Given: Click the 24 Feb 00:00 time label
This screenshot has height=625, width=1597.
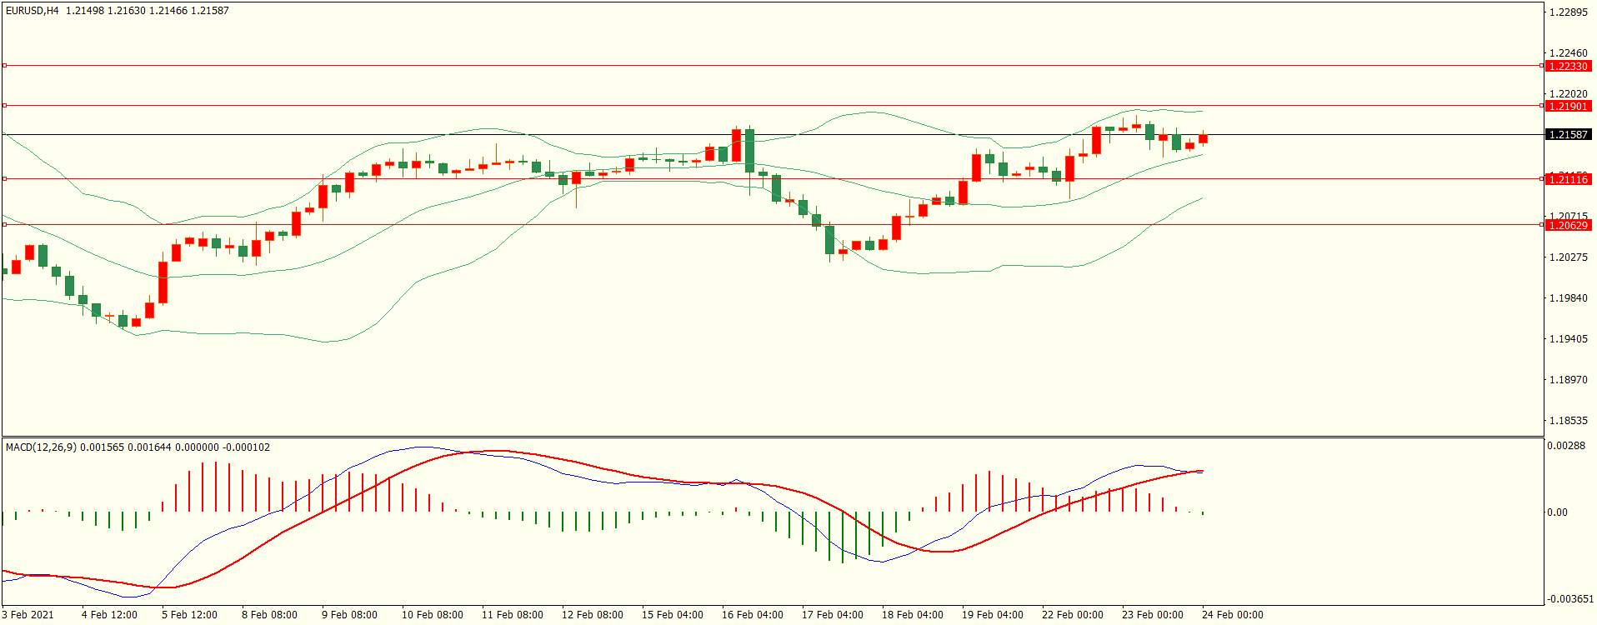Looking at the screenshot, I should pyautogui.click(x=1232, y=615).
